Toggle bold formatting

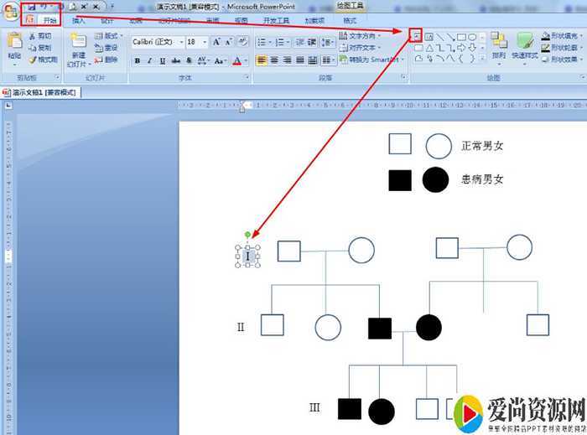point(138,60)
